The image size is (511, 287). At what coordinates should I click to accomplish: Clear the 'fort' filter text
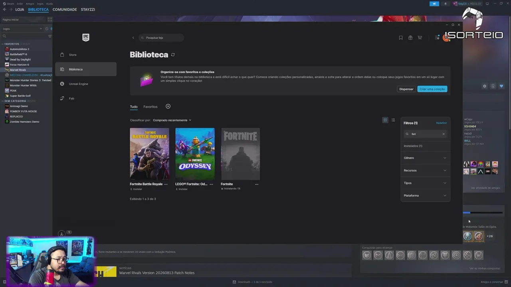click(x=444, y=134)
